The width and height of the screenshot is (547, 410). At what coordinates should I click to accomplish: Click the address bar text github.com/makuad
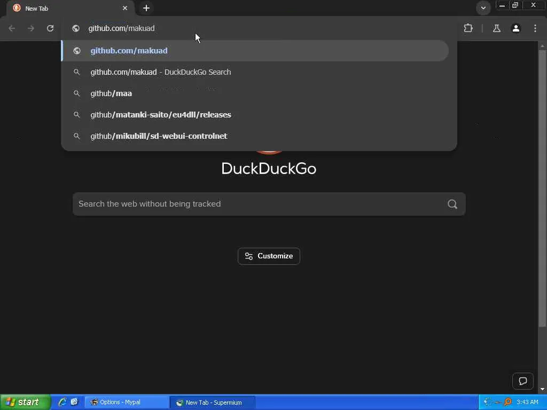pyautogui.click(x=121, y=28)
